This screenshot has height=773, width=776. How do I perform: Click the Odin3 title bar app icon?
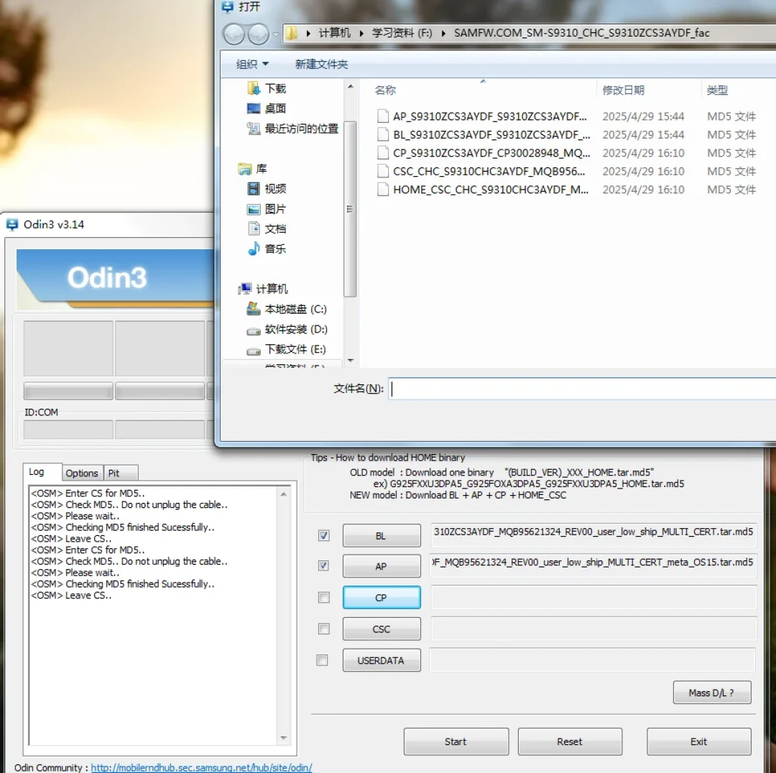coord(12,225)
